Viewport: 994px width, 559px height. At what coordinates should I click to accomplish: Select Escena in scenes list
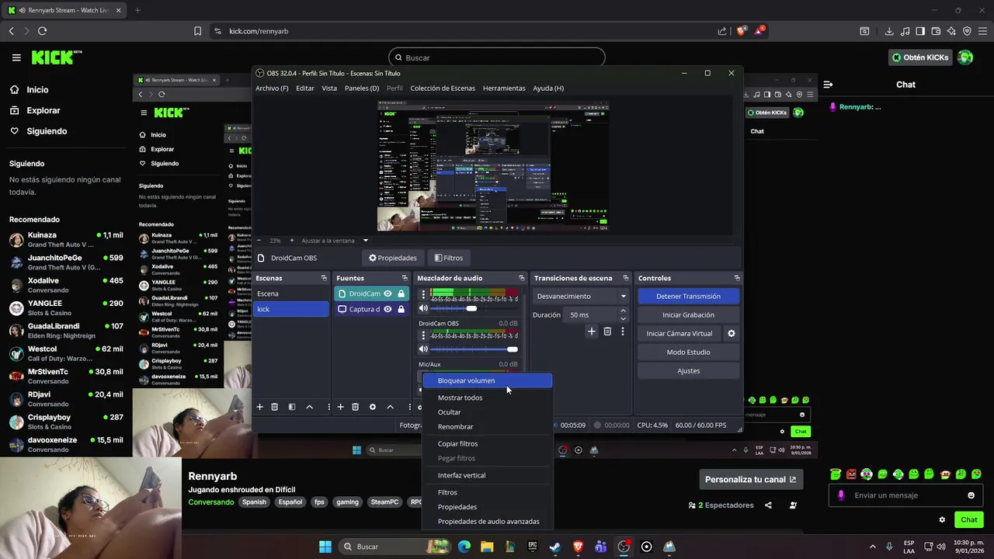292,293
